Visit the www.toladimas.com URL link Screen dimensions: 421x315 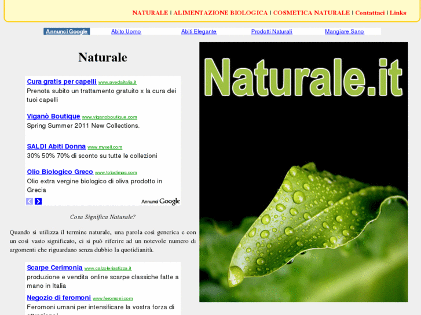(x=116, y=173)
